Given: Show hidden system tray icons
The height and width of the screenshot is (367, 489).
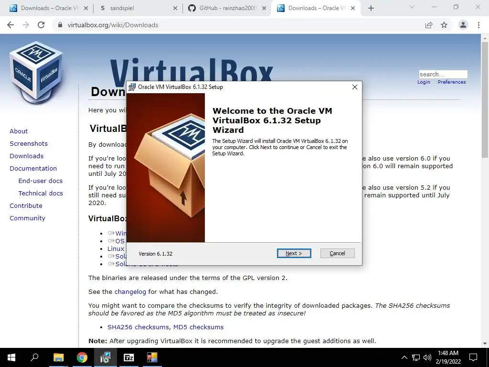Looking at the screenshot, I should [x=404, y=357].
